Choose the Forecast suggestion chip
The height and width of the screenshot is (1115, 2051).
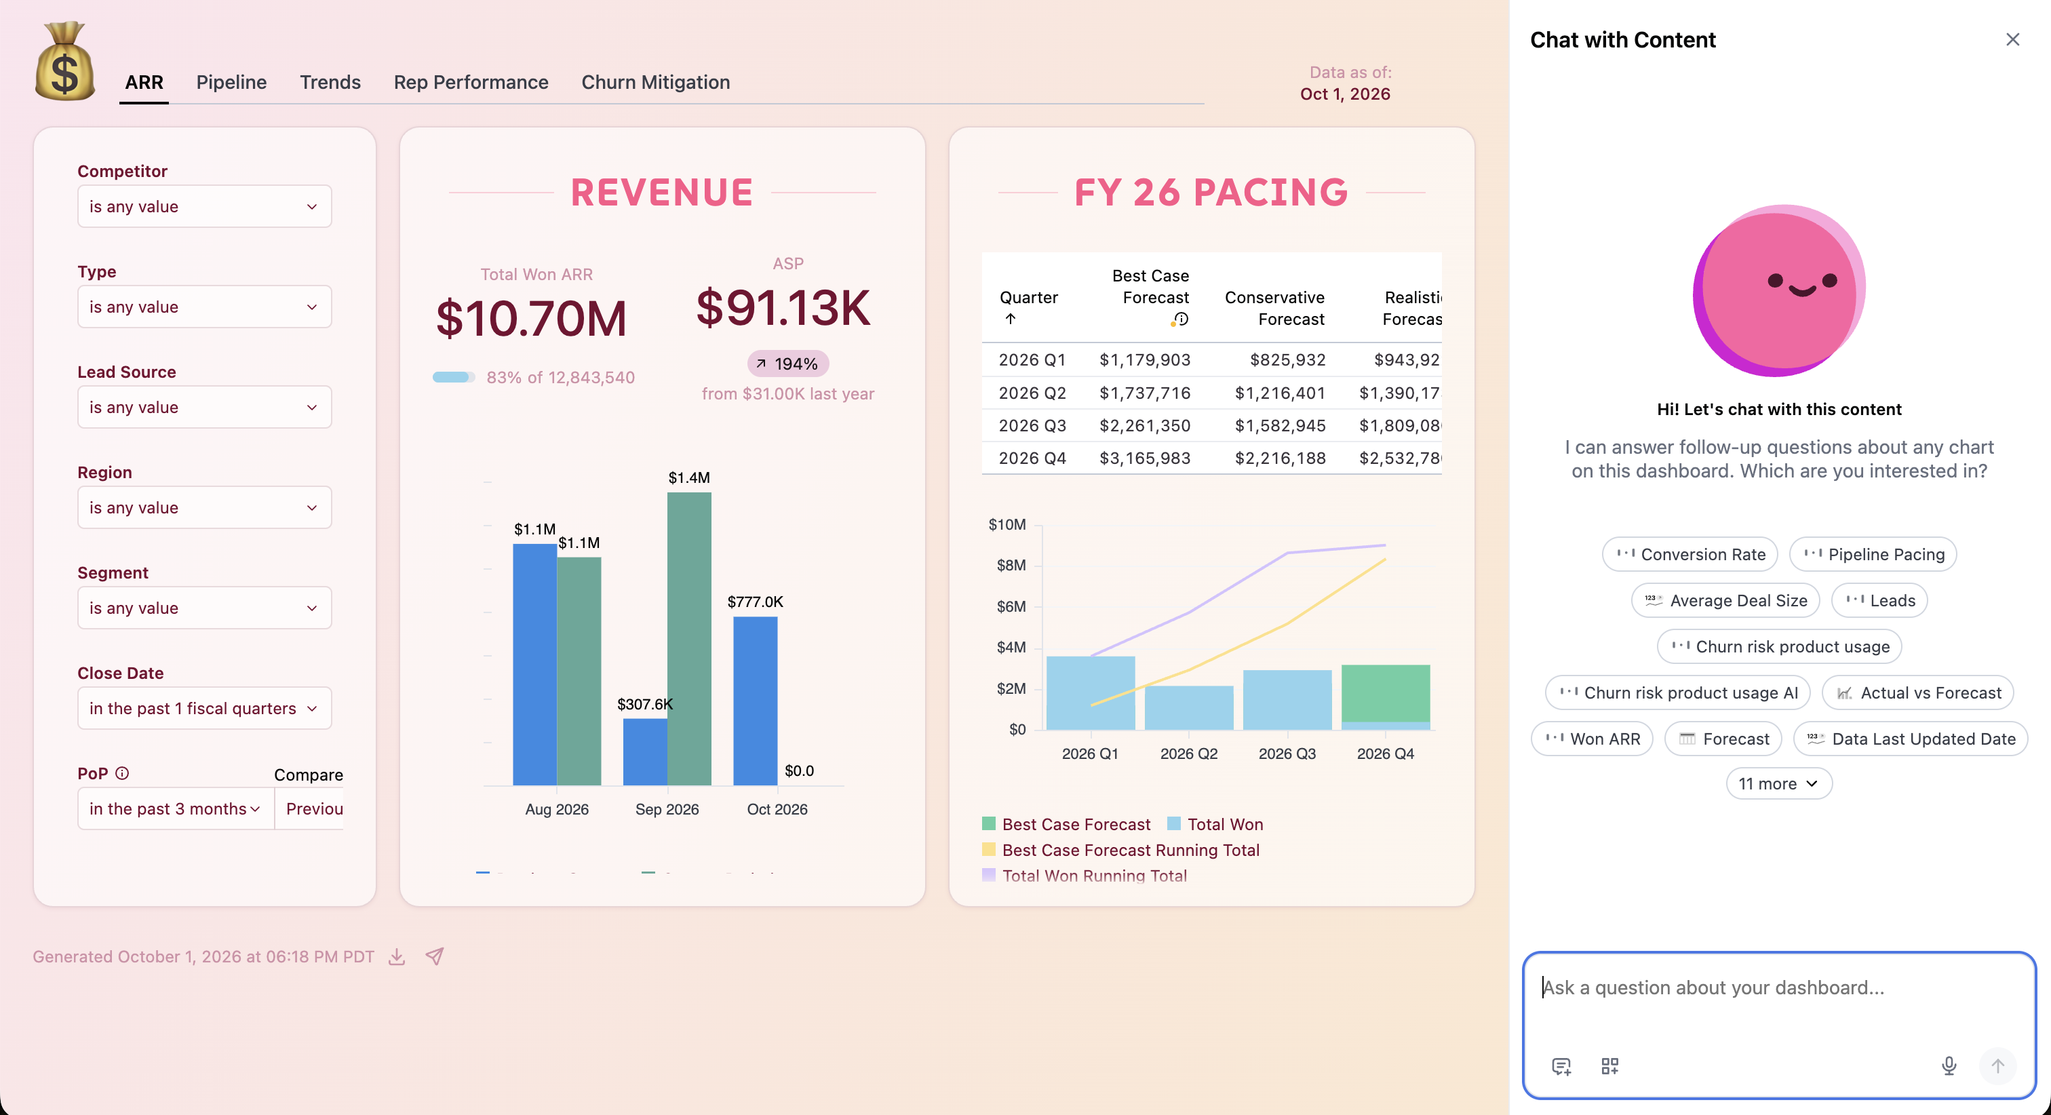coord(1723,739)
